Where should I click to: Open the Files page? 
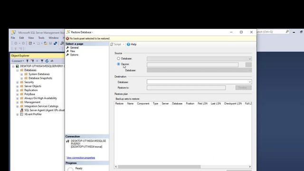point(73,51)
